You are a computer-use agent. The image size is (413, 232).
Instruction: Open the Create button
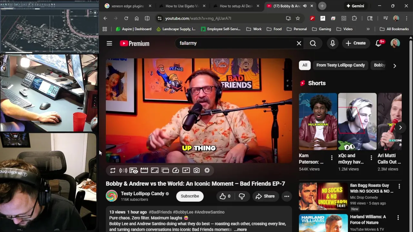tap(356, 43)
